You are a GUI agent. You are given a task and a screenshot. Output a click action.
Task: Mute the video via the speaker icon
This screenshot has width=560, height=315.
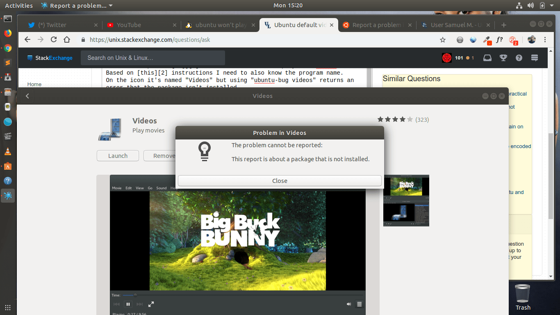point(348,304)
